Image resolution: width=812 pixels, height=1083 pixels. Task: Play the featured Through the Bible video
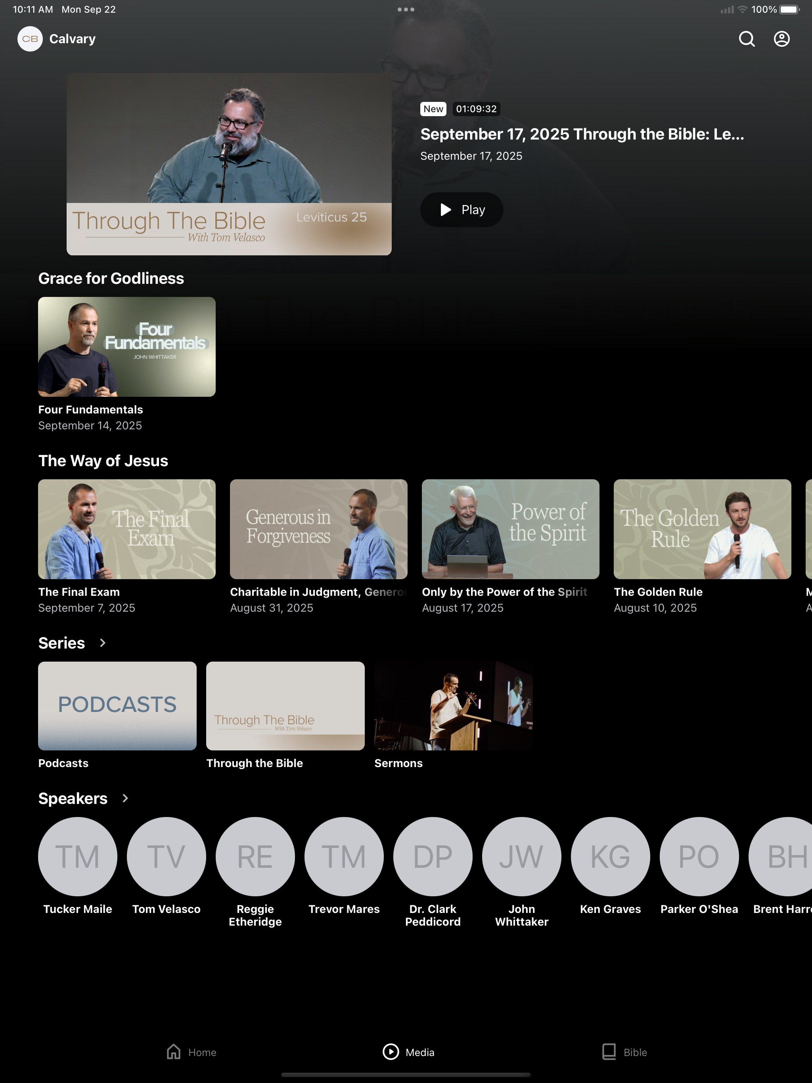[462, 210]
